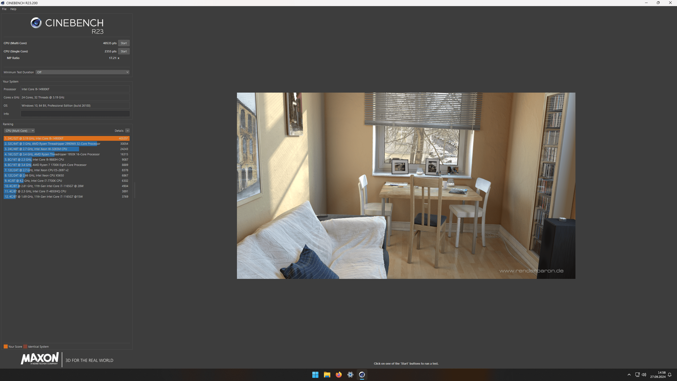This screenshot has height=381, width=677.
Task: Click the Info input field
Action: point(75,114)
